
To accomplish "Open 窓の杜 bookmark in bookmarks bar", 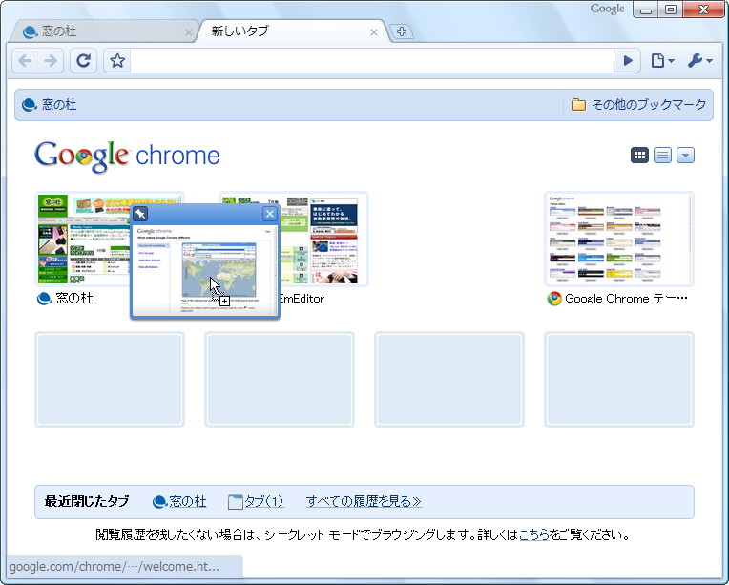I will coord(50,105).
